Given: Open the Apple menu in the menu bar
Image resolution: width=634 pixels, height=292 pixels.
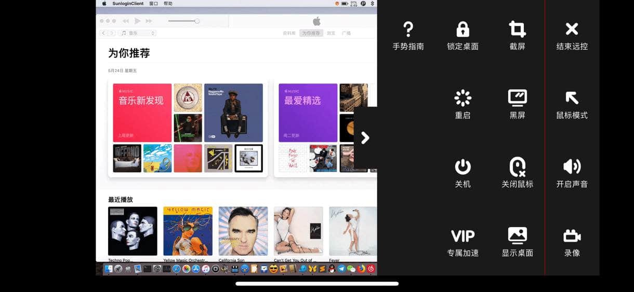Looking at the screenshot, I should (104, 3).
